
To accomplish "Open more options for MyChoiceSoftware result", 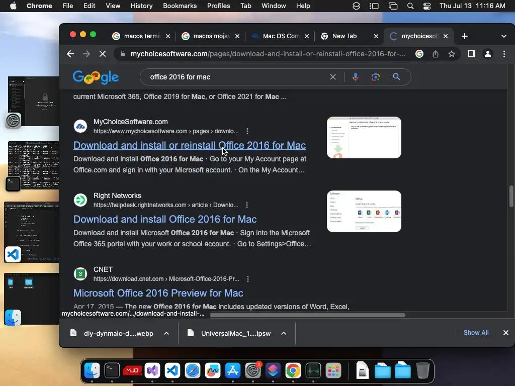I will click(x=247, y=131).
